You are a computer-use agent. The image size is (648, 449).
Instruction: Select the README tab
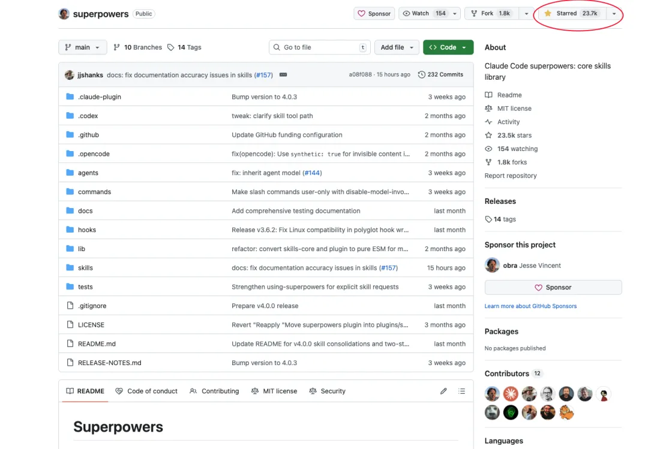click(x=85, y=391)
